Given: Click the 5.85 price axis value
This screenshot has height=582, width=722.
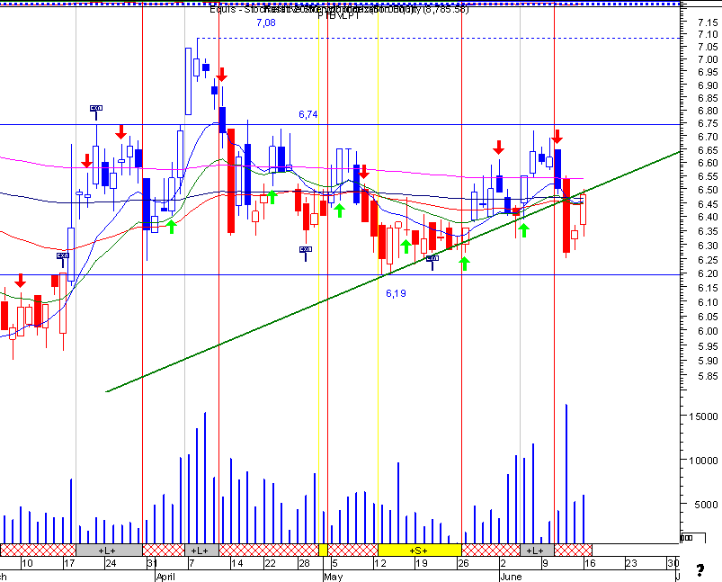Looking at the screenshot, I should (708, 377).
